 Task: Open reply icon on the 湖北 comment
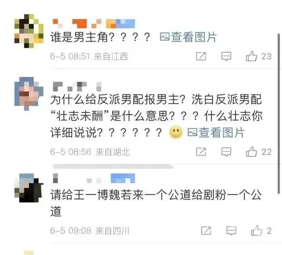[x=226, y=152]
